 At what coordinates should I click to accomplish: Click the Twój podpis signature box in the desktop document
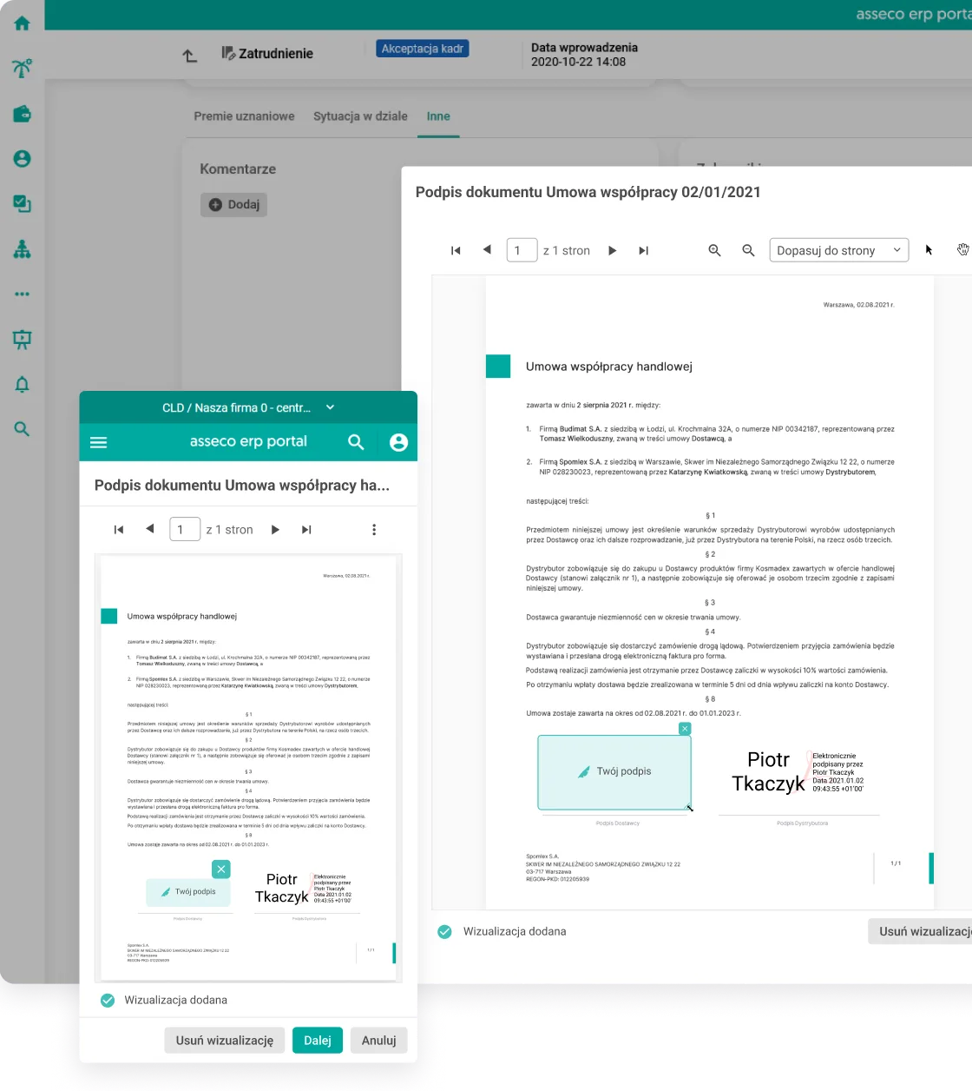pos(614,771)
